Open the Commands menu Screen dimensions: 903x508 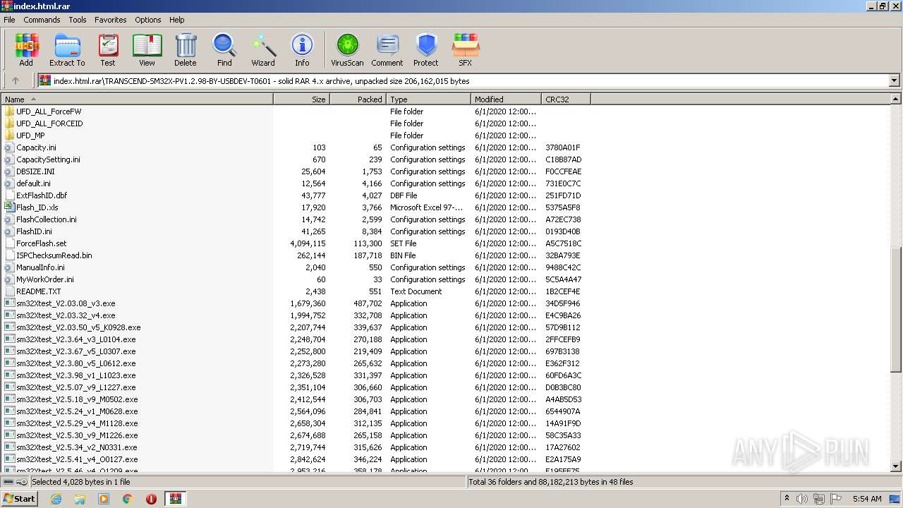pyautogui.click(x=42, y=20)
